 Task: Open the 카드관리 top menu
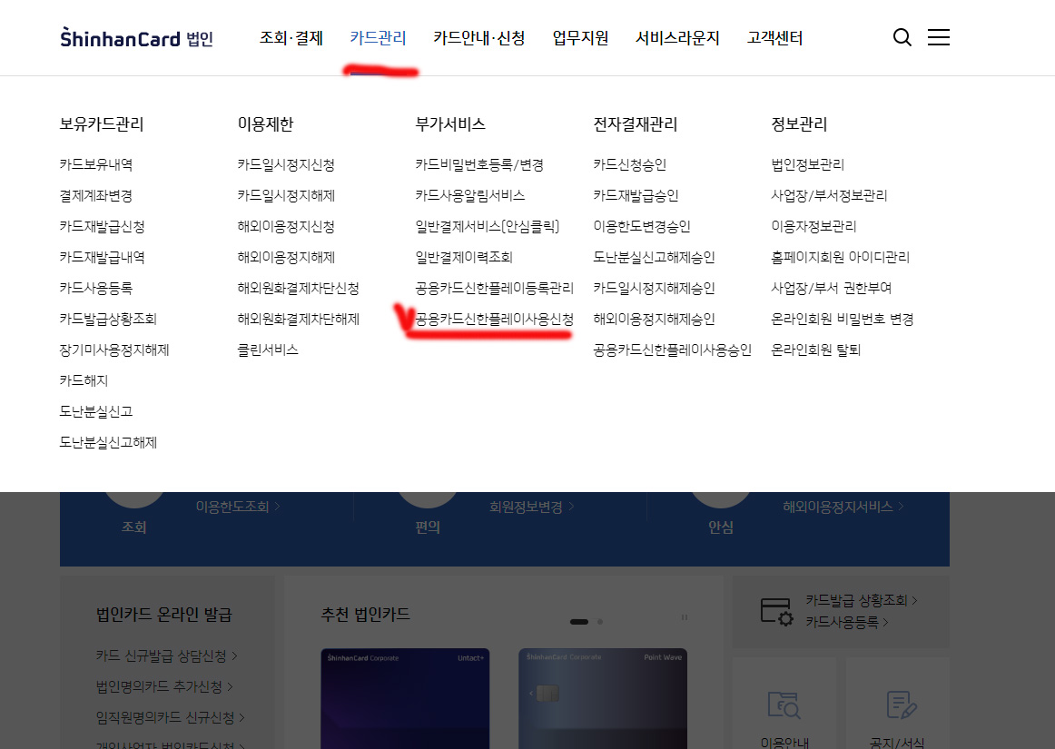pyautogui.click(x=378, y=38)
